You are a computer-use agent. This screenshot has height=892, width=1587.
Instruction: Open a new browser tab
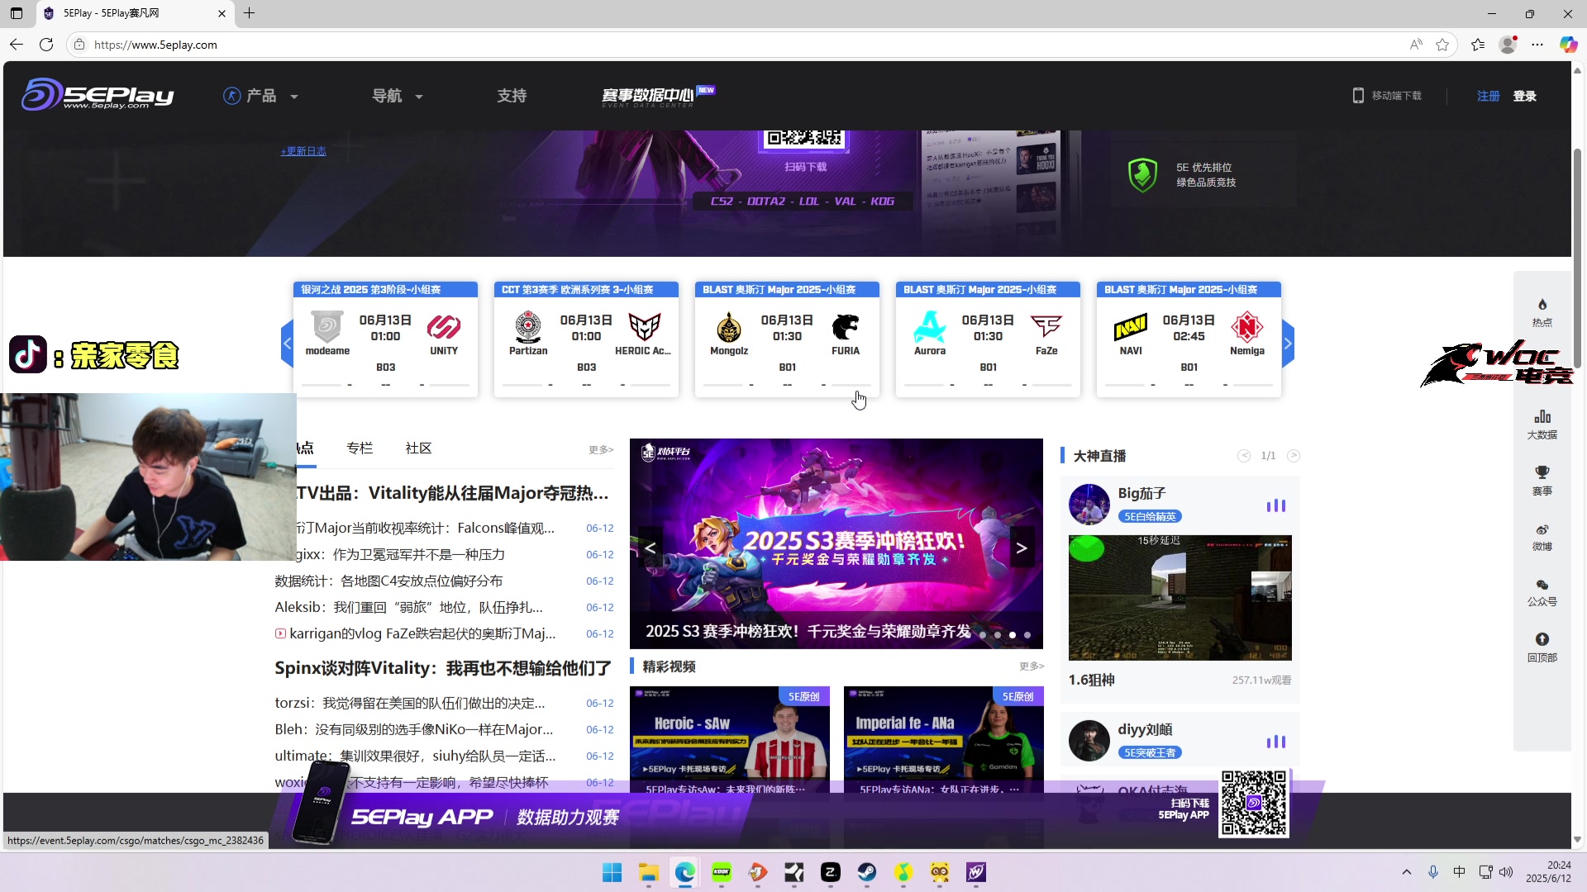[x=249, y=13]
